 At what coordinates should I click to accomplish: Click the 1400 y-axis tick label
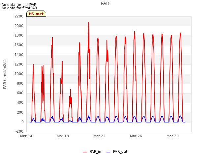[19, 55]
